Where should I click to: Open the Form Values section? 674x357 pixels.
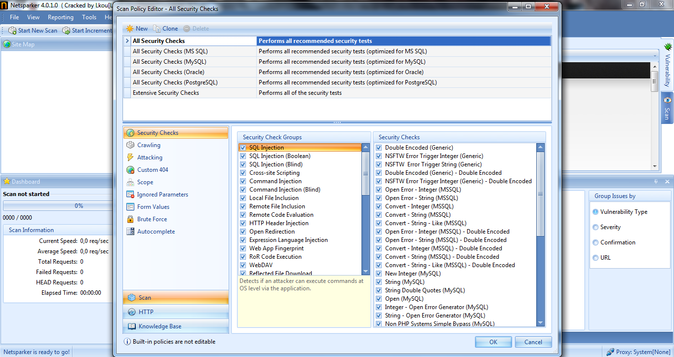point(176,207)
